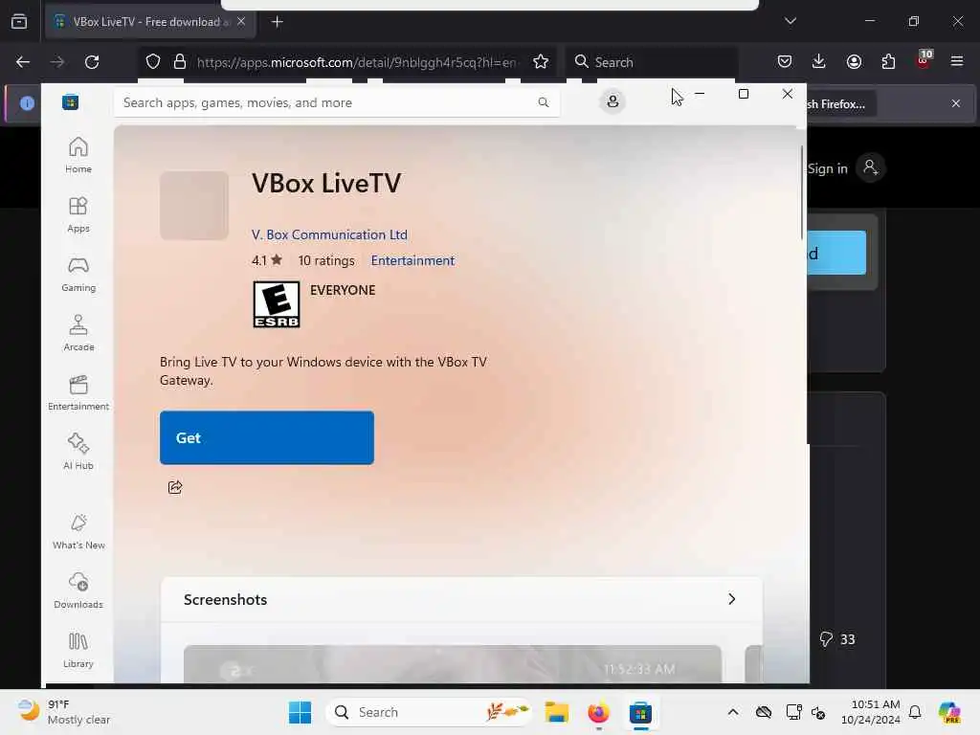Screen dimensions: 980x735
Task: Open V. Box Communication Ltd publisher link
Action: click(x=329, y=234)
